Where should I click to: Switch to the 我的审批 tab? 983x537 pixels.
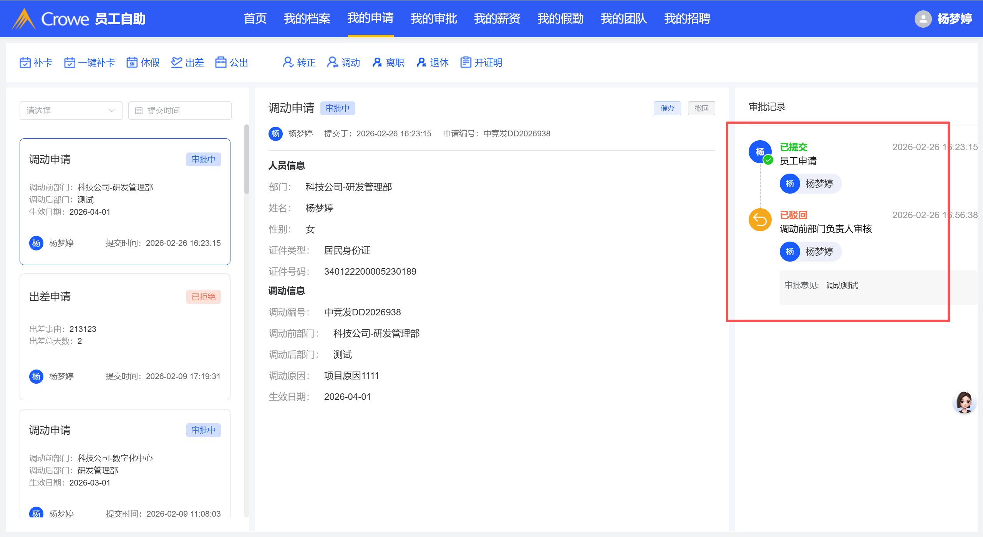tap(434, 18)
